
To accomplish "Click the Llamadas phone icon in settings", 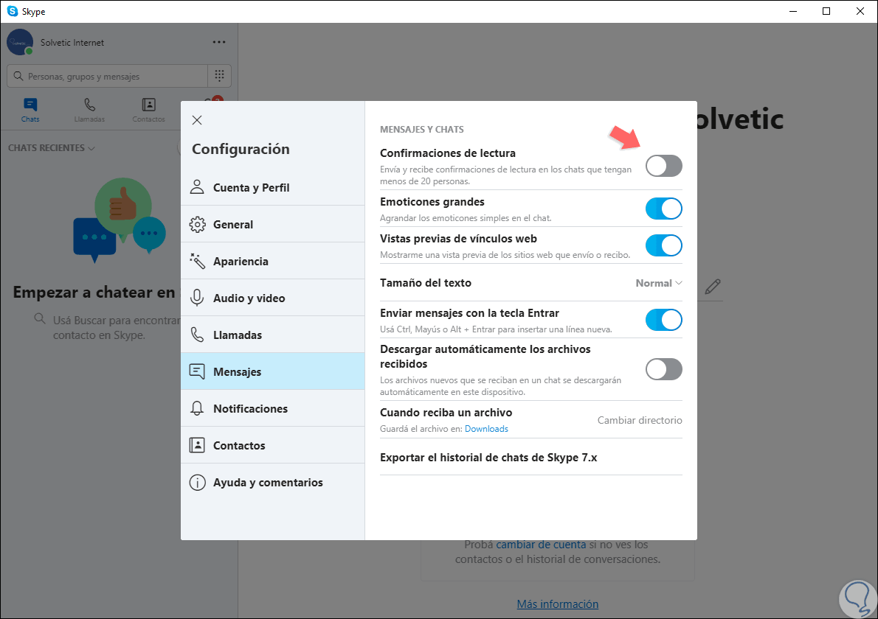I will 197,335.
